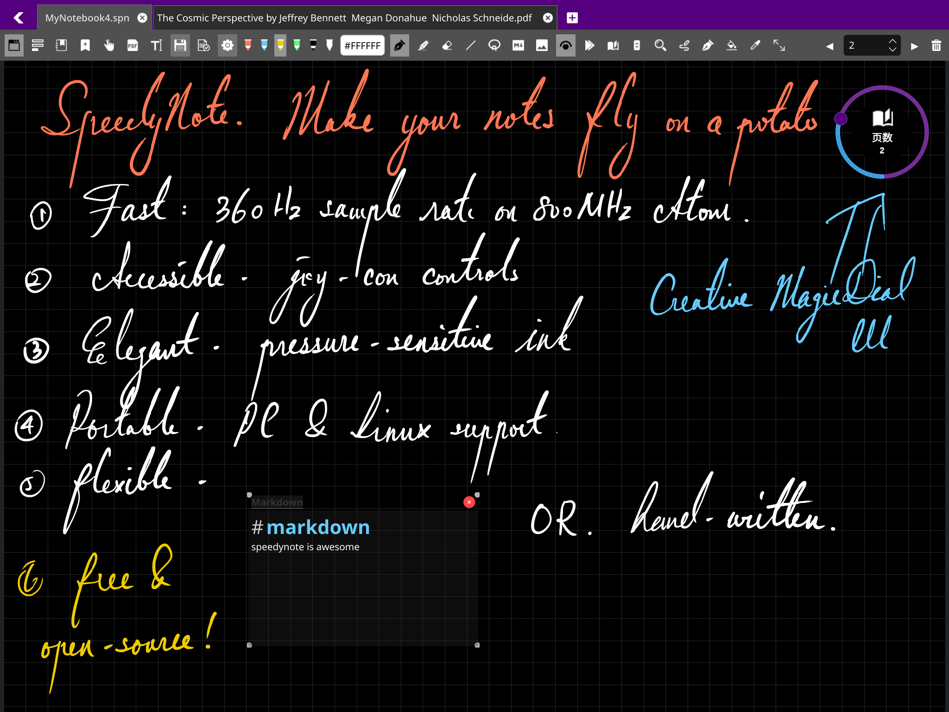Open the search/magnifier tool
This screenshot has height=712, width=949.
coord(660,45)
